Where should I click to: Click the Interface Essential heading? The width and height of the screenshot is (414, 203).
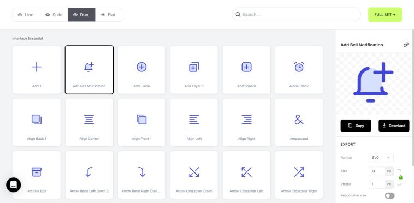(27, 39)
